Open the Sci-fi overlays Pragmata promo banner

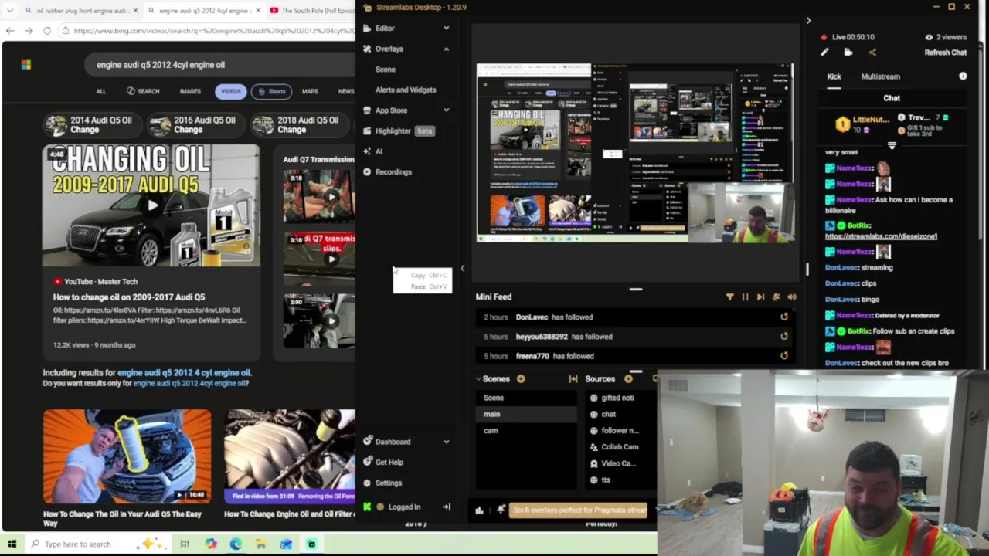tap(579, 510)
